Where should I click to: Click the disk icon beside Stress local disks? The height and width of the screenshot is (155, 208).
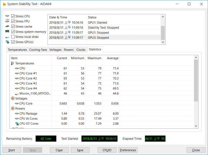pos(7,37)
